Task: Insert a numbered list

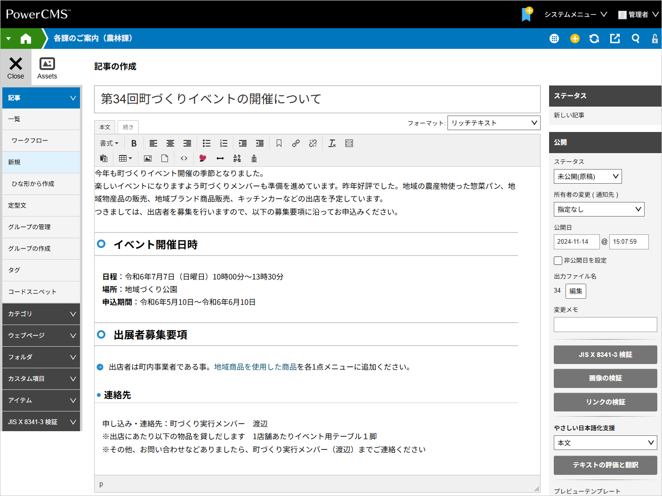Action: coord(223,143)
